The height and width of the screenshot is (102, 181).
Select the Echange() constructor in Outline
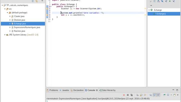(161, 14)
